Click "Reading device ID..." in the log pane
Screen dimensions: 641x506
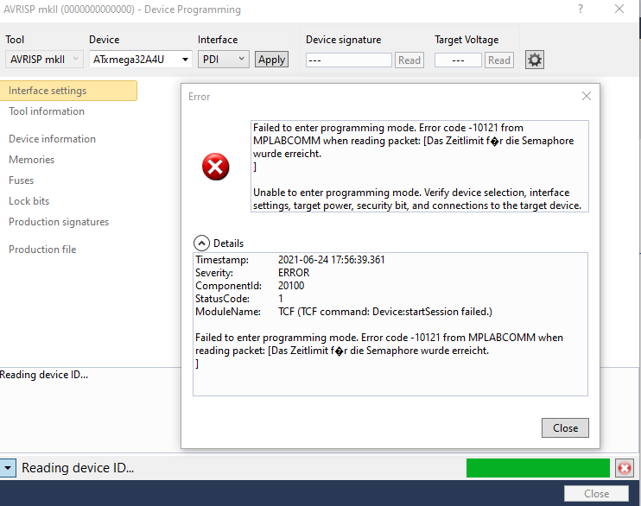click(44, 375)
